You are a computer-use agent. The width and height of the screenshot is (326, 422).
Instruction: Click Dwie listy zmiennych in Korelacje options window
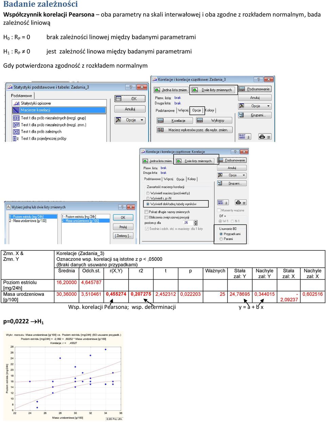click(x=195, y=161)
